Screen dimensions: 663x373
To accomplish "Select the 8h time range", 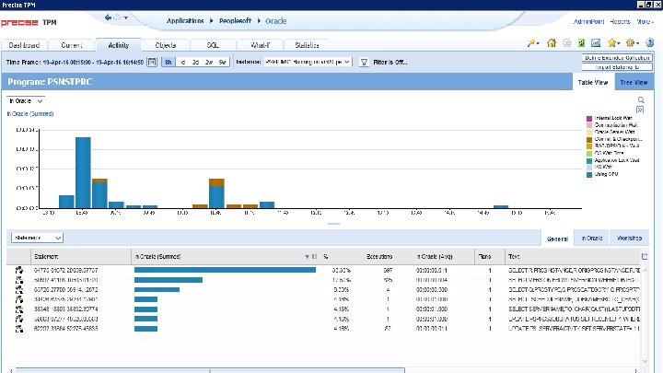I will tap(169, 63).
